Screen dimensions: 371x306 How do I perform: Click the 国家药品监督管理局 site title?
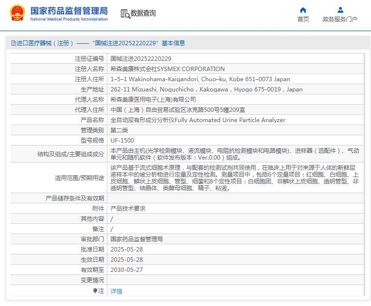pos(69,10)
